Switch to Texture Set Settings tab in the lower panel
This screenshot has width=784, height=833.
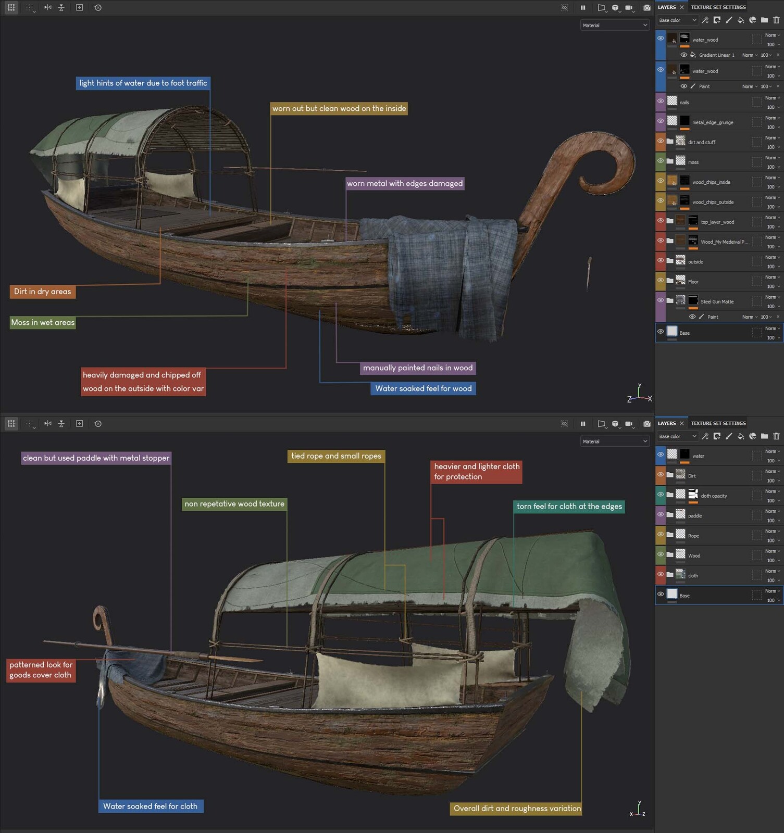tap(718, 423)
